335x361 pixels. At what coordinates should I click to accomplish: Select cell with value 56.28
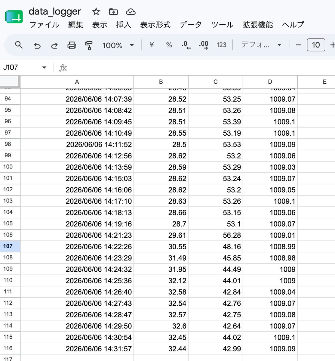pos(215,235)
